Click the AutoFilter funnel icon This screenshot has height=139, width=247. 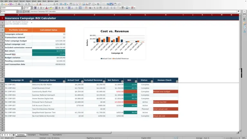tap(80, 4)
